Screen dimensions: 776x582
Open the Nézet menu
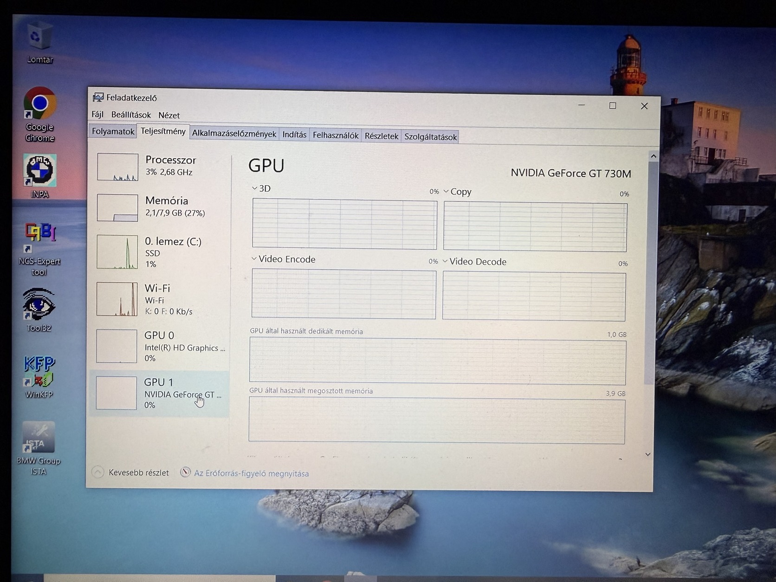click(x=169, y=115)
